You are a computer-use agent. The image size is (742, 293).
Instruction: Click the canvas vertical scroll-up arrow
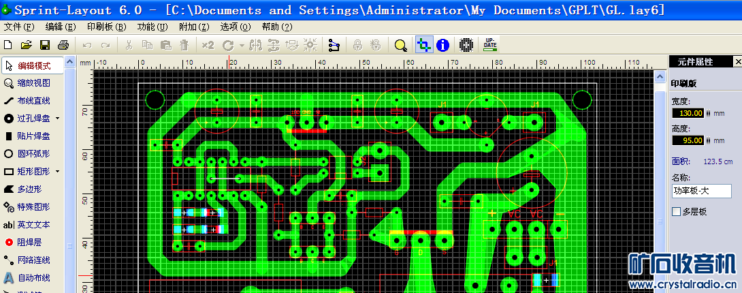click(660, 76)
